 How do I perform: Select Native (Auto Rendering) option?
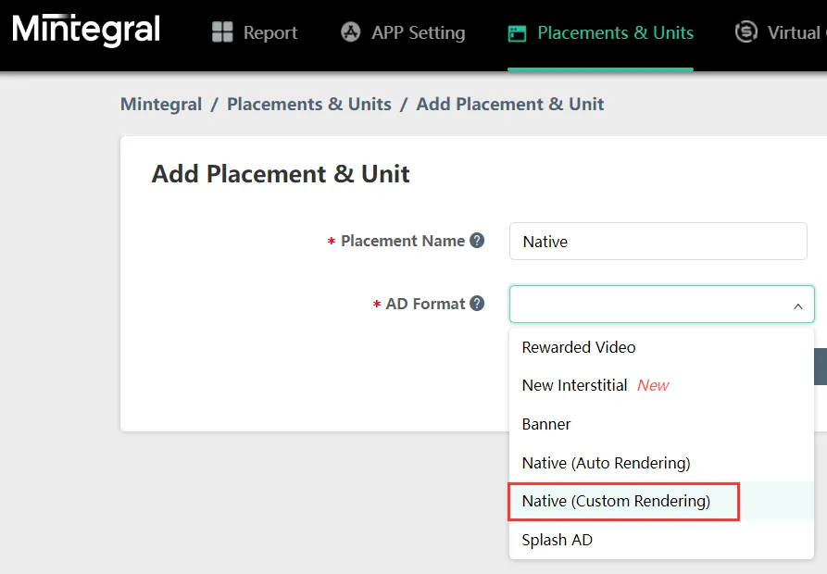click(606, 463)
